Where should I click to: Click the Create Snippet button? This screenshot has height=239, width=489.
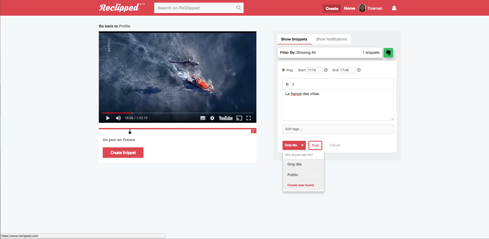pyautogui.click(x=123, y=153)
